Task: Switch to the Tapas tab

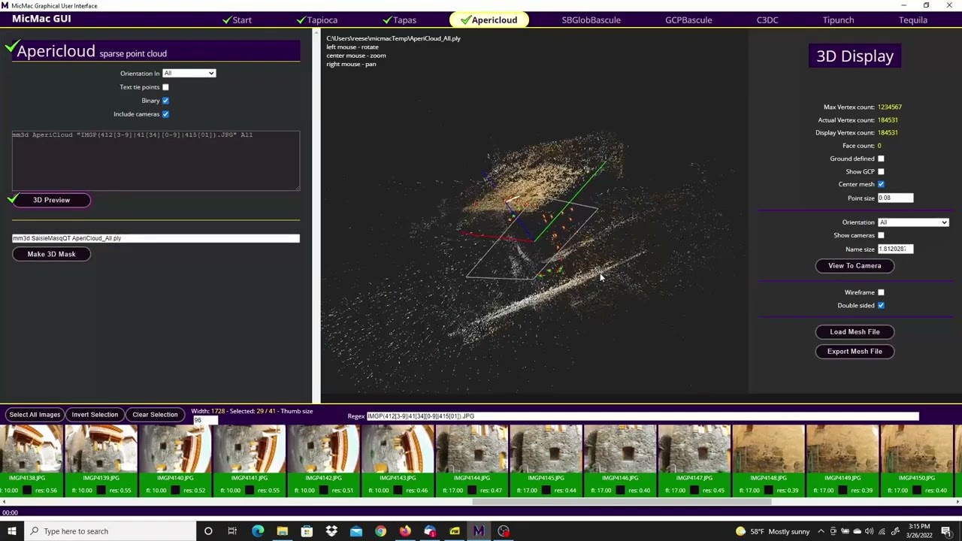Action: click(x=399, y=20)
